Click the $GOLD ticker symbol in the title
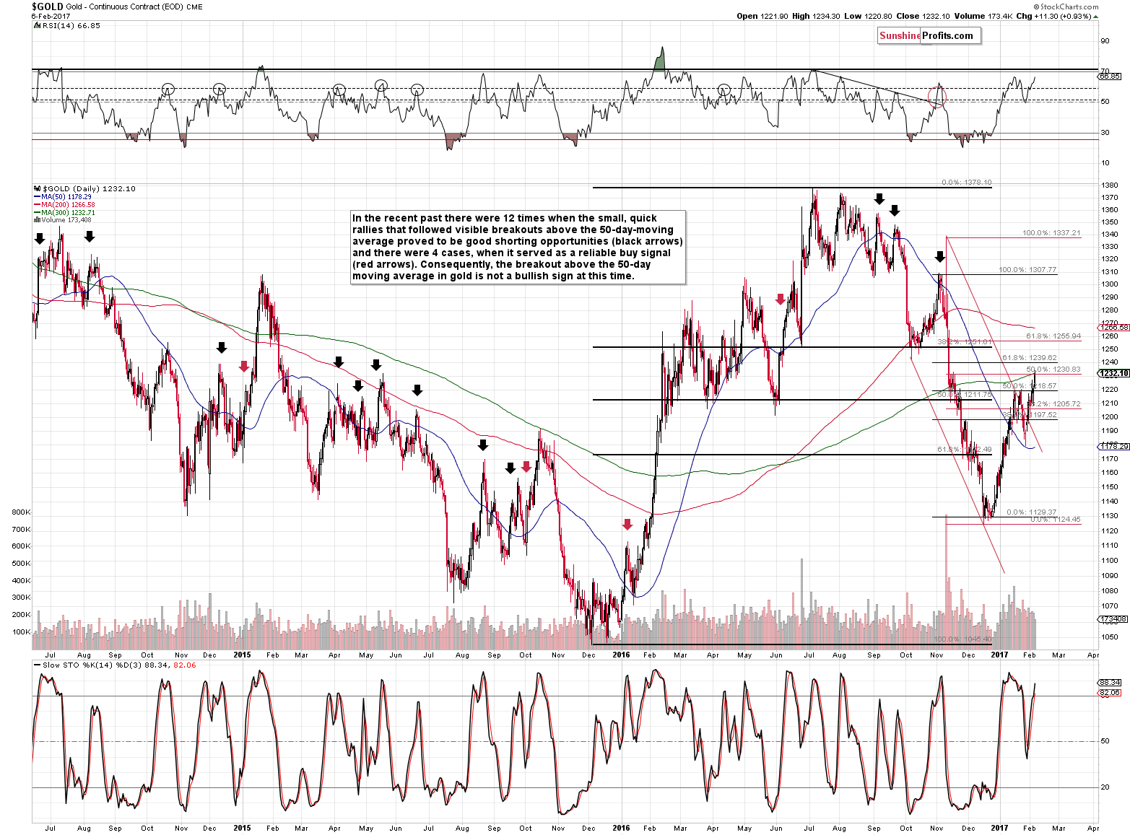 pyautogui.click(x=48, y=6)
